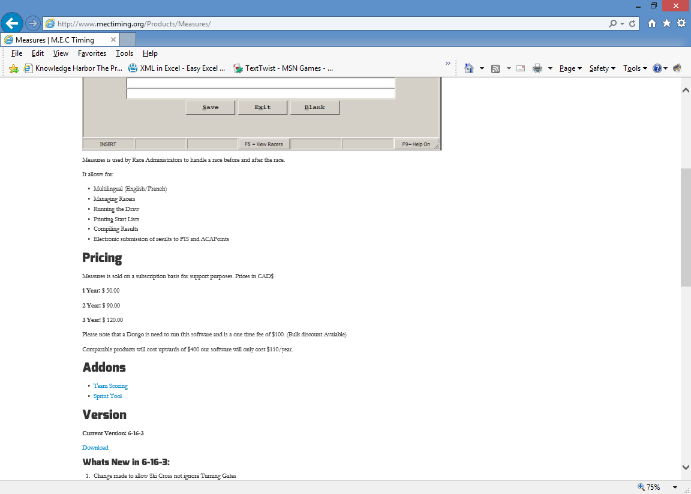Go forward with the forward arrow button
The image size is (691, 494).
click(32, 23)
